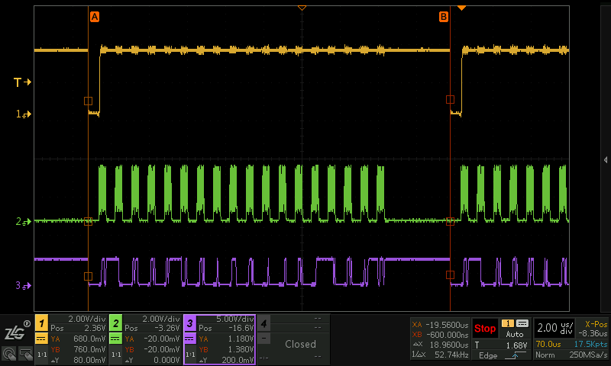
Task: Click the filled orange trigger position marker
Action: click(x=462, y=8)
